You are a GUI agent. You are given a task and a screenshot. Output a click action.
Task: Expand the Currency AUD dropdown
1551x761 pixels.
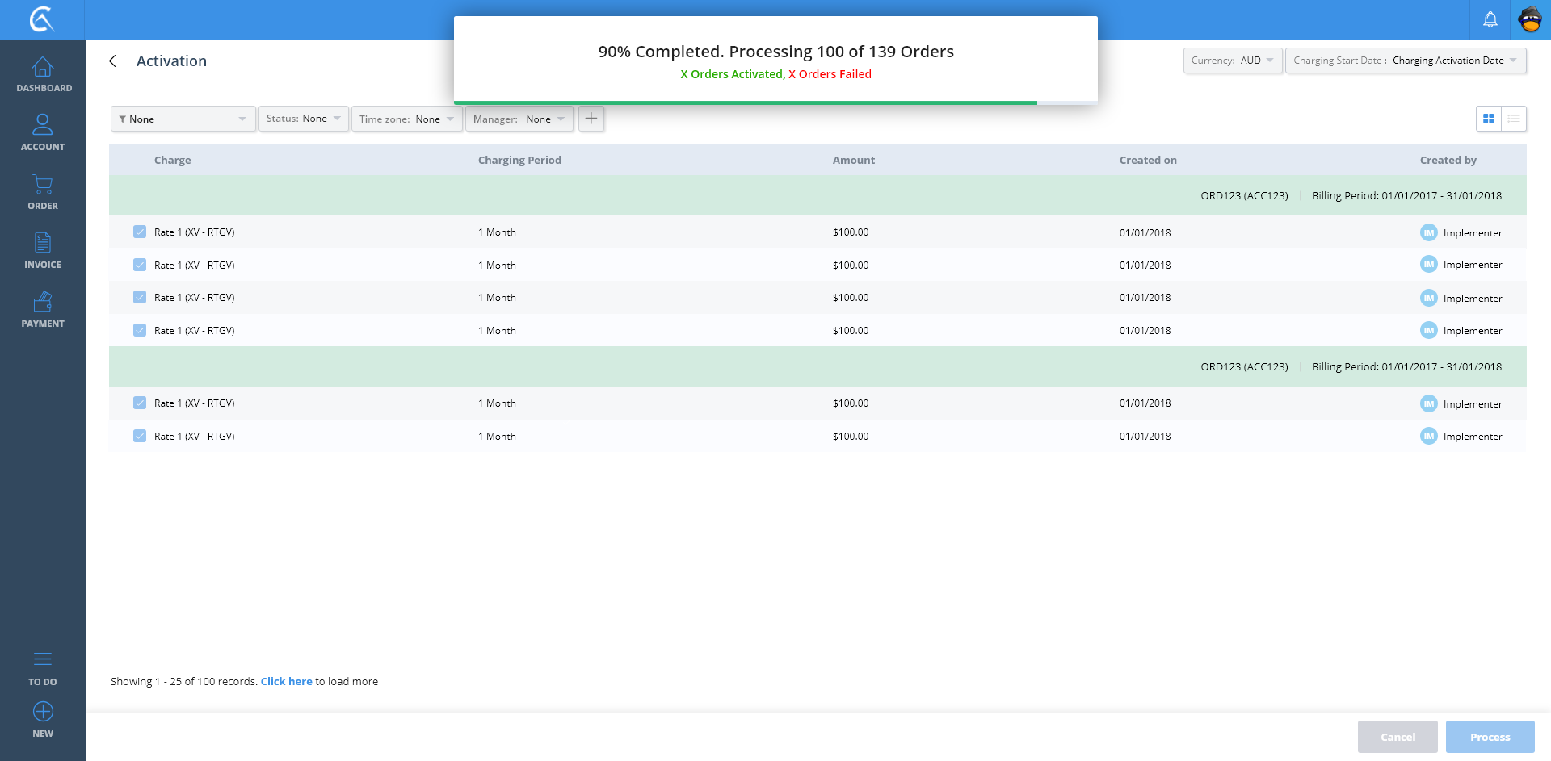[x=1233, y=61]
